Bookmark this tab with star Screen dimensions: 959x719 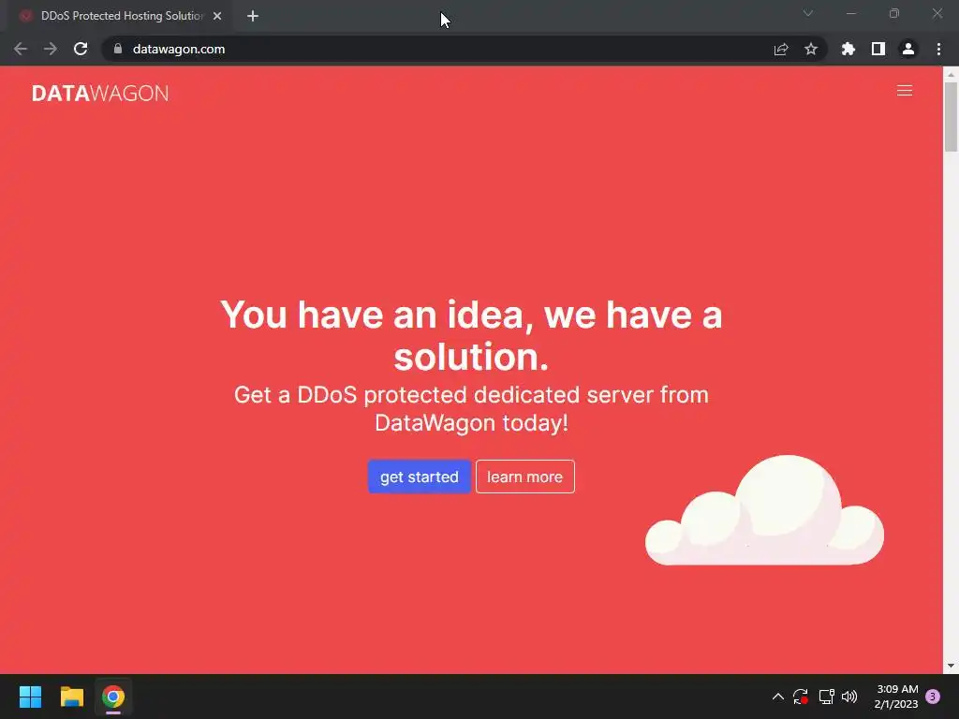click(811, 49)
